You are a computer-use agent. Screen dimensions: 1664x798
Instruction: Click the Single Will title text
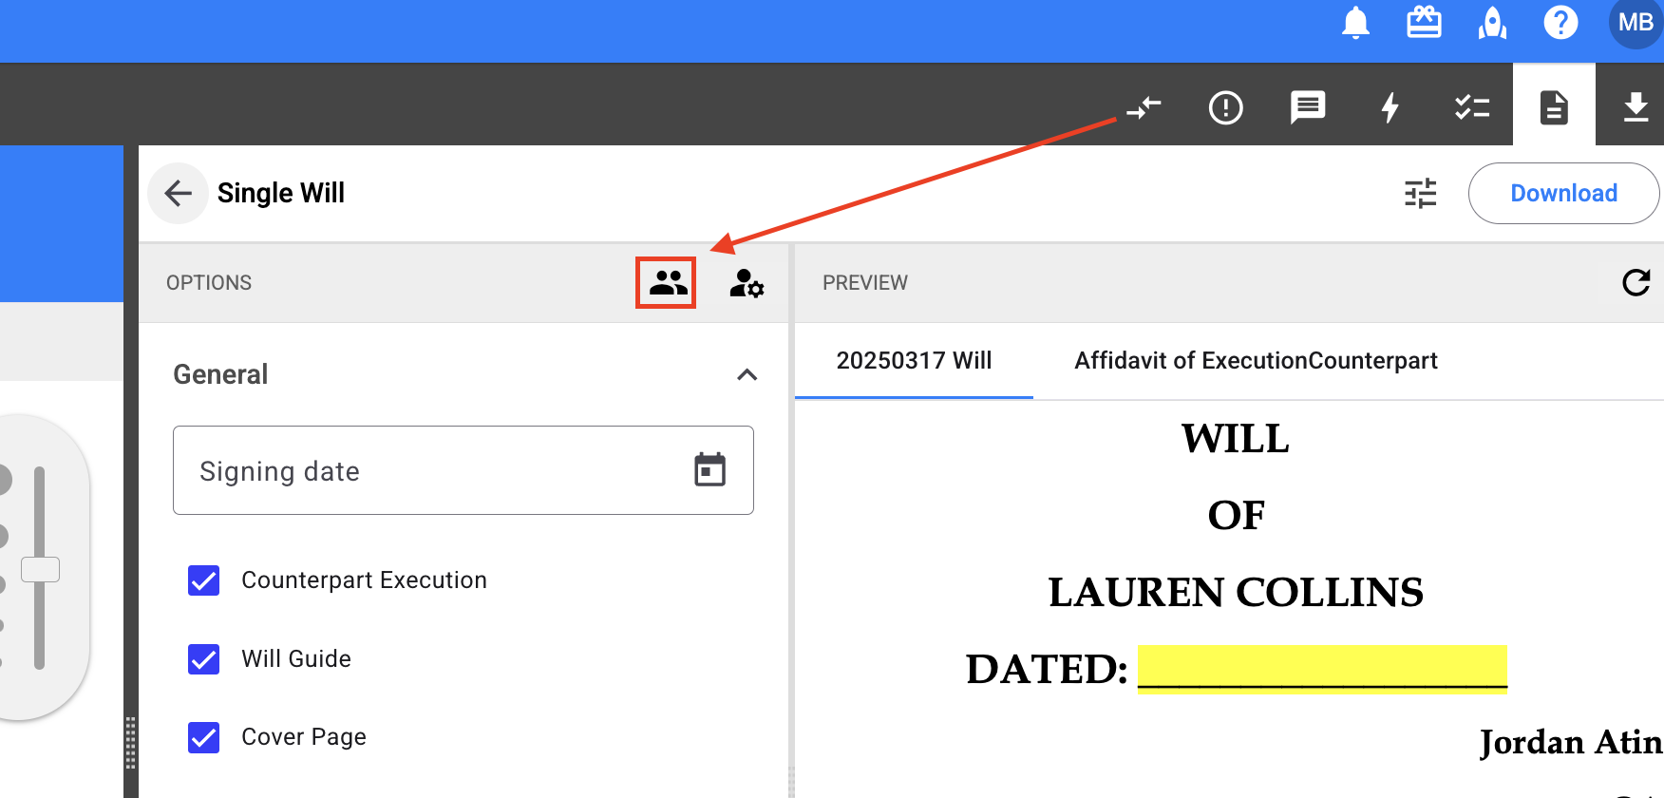point(281,193)
